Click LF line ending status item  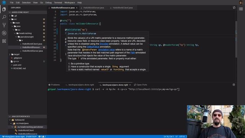click(x=176, y=136)
